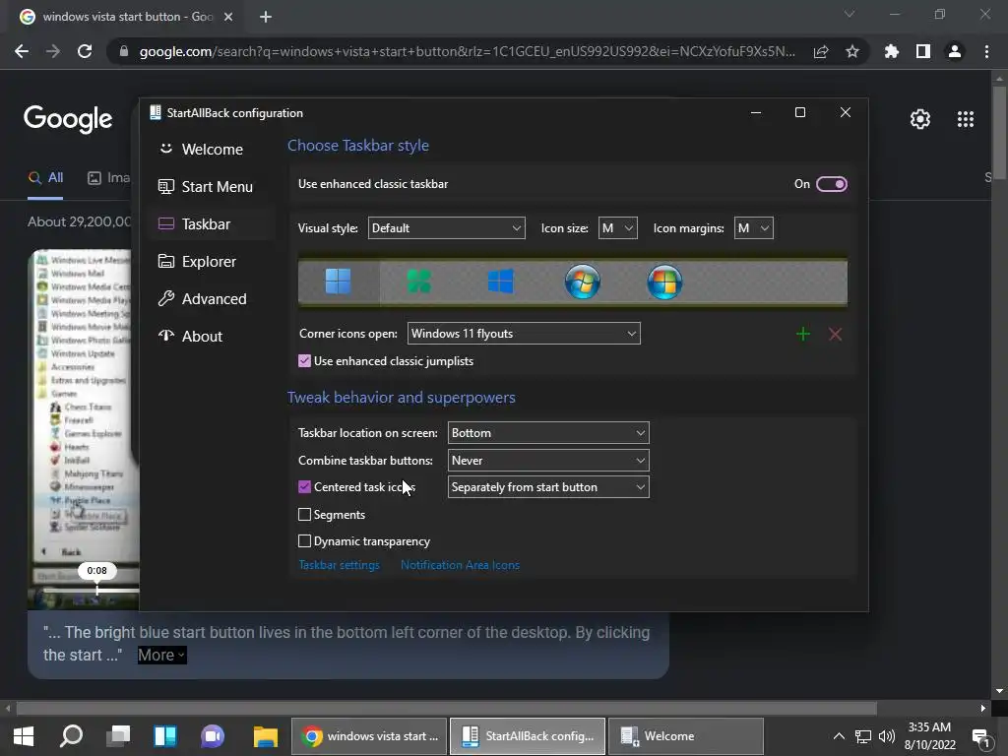Screen dimensions: 1008x756
Task: Open the taskbar clock and date
Action: pos(929,736)
